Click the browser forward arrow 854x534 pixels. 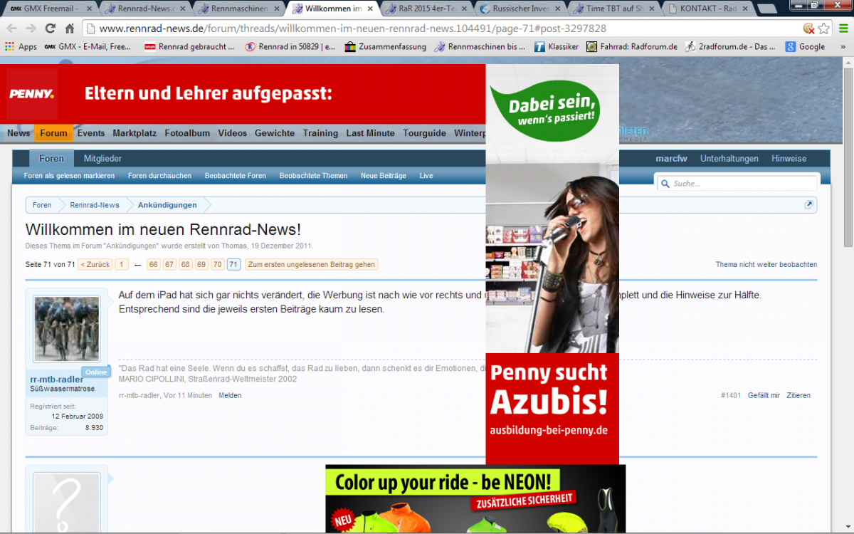31,29
